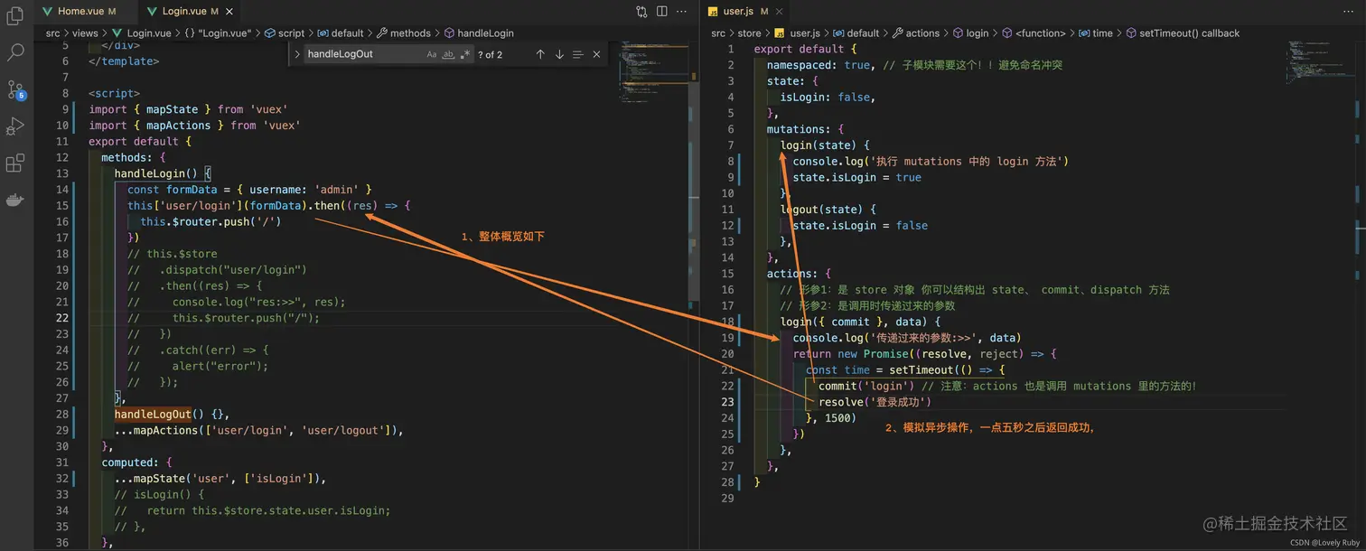Screen dimensions: 1366x551
Task: Split the left editor to the right
Action: coord(662,12)
